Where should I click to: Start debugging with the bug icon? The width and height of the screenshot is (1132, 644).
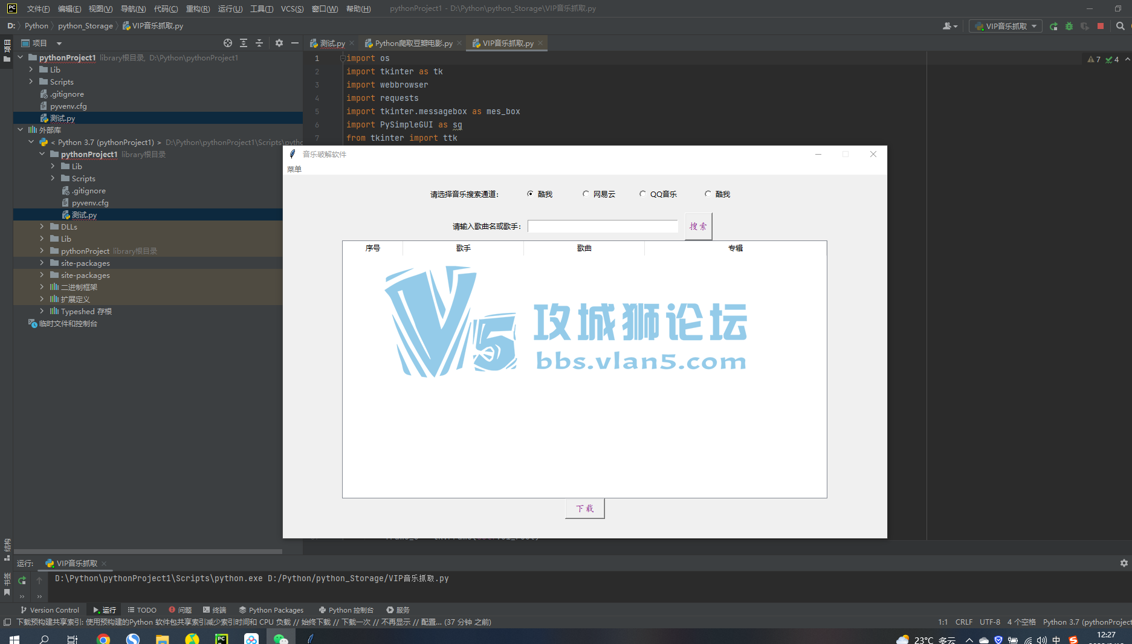pos(1069,26)
